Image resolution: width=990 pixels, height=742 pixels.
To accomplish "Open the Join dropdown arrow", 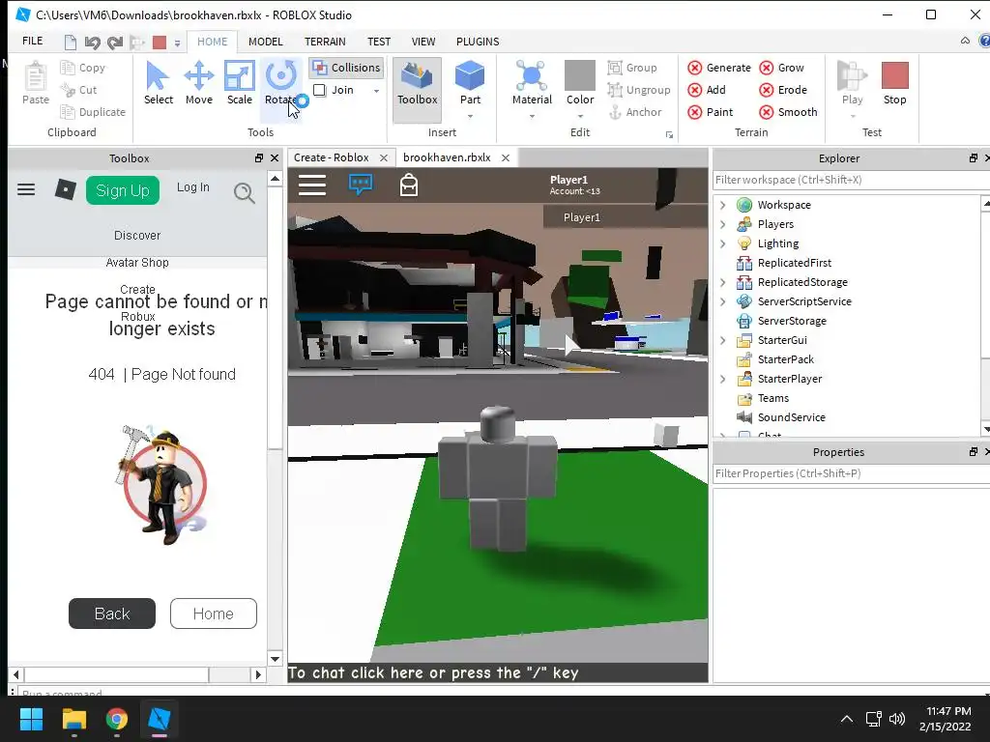I will point(376,91).
